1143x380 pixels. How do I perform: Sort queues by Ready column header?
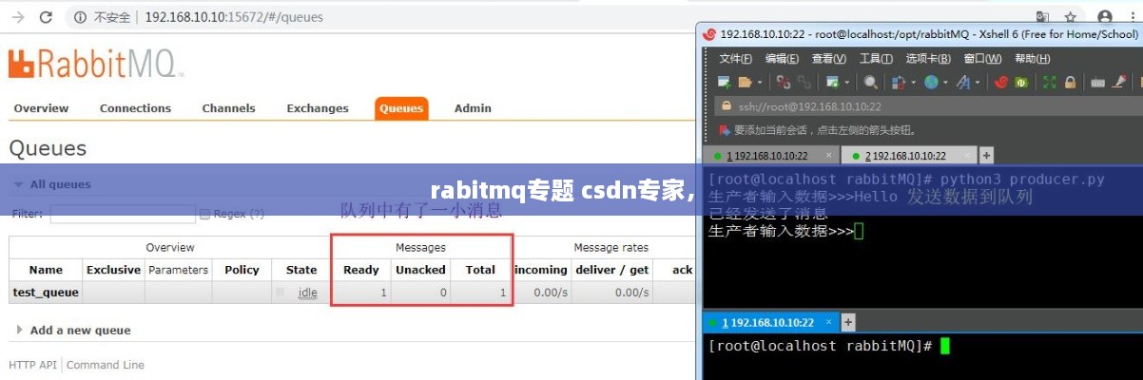[361, 270]
